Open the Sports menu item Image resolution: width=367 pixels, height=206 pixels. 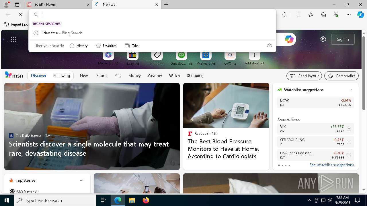click(x=102, y=76)
